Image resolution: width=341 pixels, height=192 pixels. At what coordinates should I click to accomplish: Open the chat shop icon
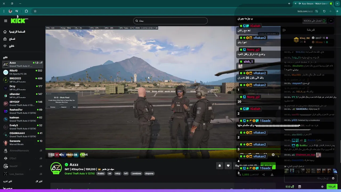point(300,187)
